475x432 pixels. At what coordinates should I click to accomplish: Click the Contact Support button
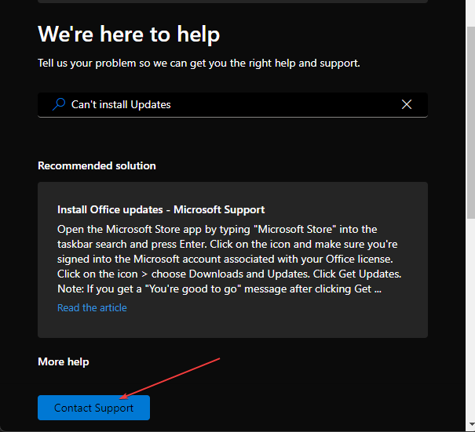pyautogui.click(x=93, y=408)
